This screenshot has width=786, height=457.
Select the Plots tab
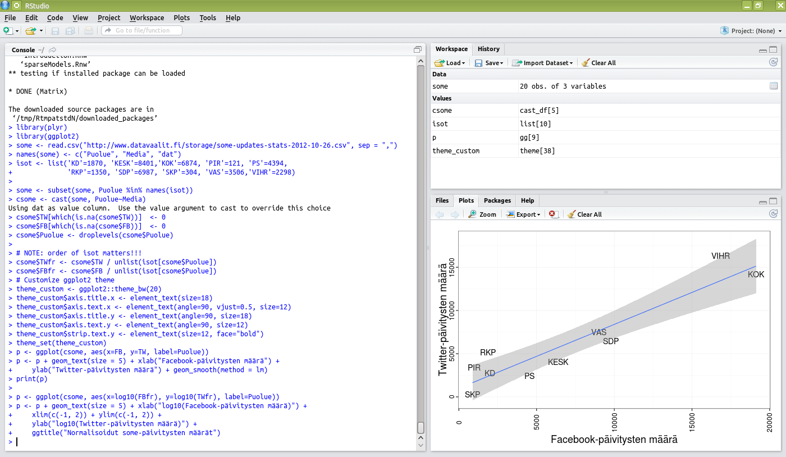tap(466, 200)
